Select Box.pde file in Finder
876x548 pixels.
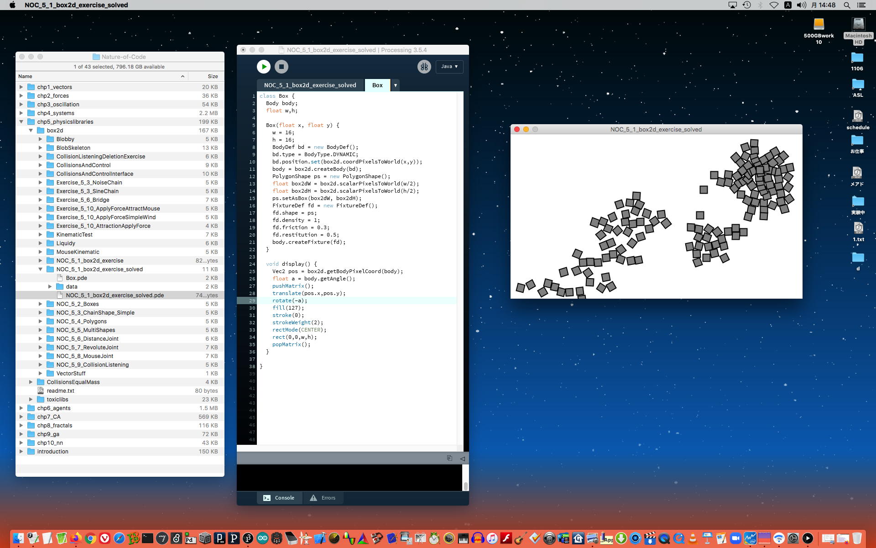(76, 278)
